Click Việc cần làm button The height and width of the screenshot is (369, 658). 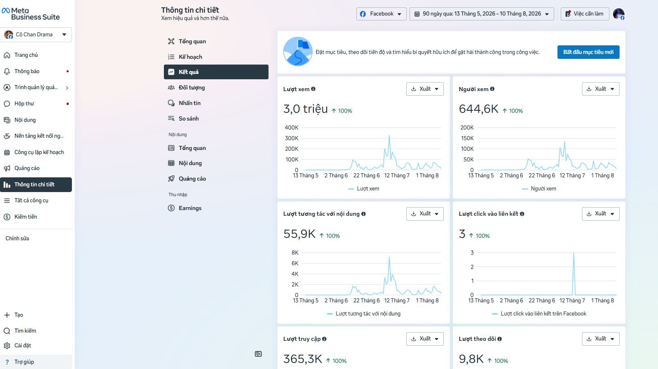(x=585, y=14)
